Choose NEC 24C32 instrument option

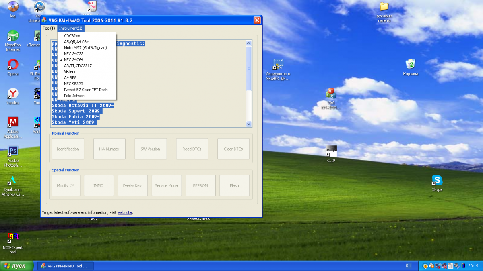pos(74,54)
